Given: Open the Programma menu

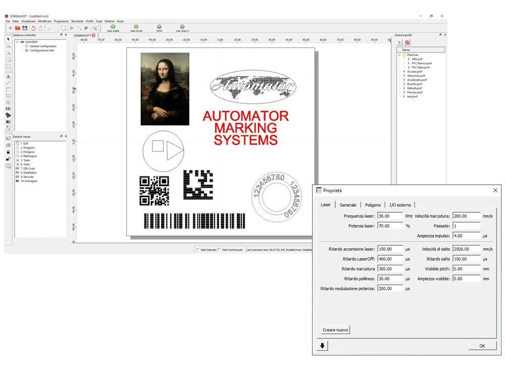Looking at the screenshot, I should coord(61,21).
